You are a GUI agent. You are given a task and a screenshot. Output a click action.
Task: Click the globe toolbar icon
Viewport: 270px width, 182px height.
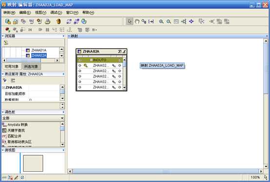[84, 21]
